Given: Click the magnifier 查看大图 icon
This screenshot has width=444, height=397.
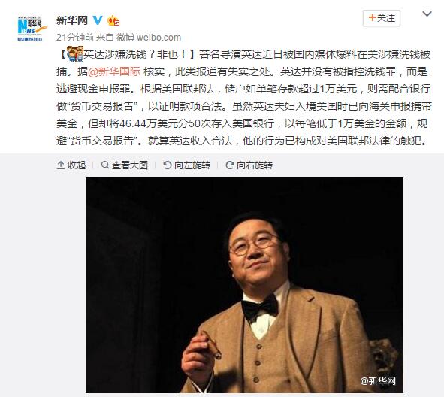Looking at the screenshot, I should click(x=105, y=165).
